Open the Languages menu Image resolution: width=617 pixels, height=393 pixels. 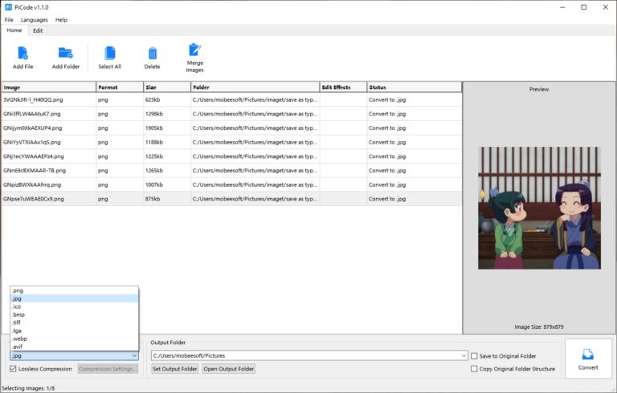(x=34, y=19)
